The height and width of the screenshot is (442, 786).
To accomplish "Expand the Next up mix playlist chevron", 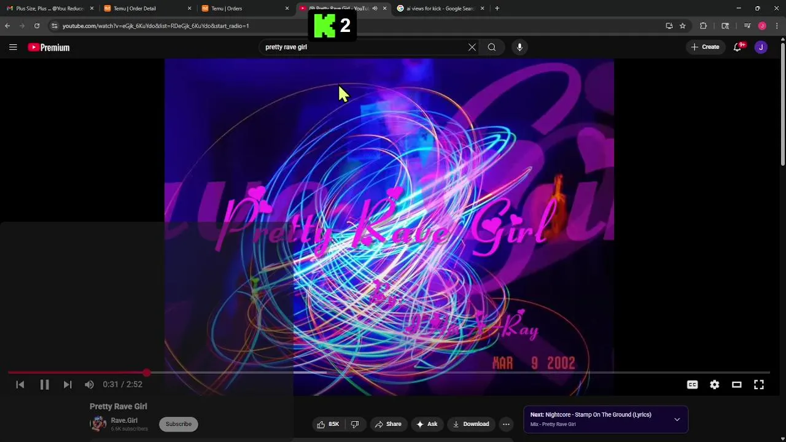I will click(677, 419).
